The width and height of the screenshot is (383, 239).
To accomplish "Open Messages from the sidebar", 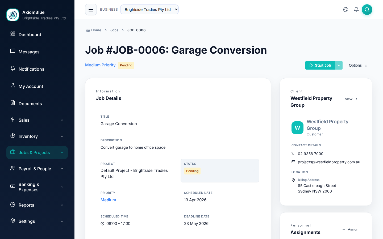I will coord(29,52).
